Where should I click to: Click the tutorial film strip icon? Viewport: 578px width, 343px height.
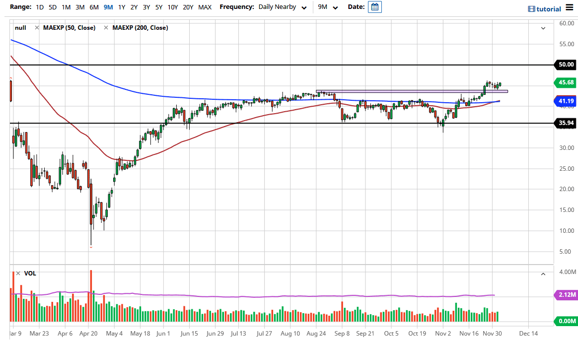[532, 8]
